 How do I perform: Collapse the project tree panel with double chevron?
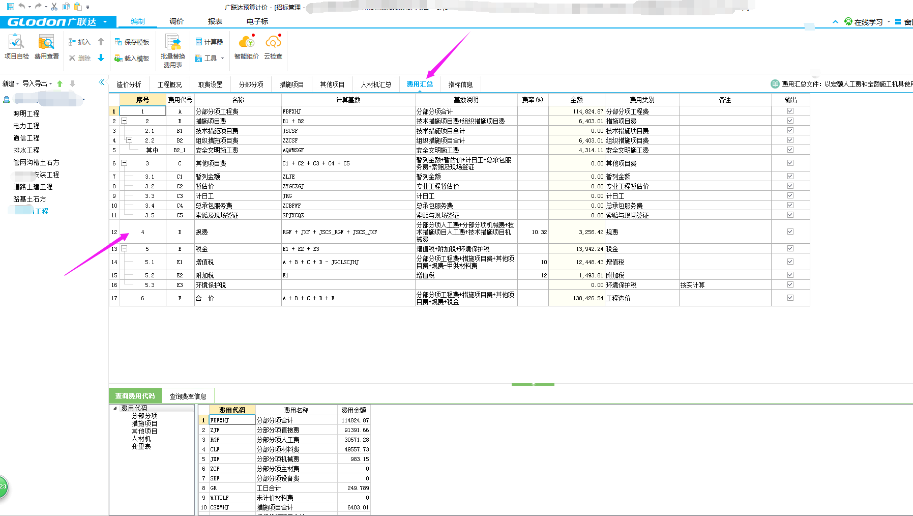coord(102,82)
